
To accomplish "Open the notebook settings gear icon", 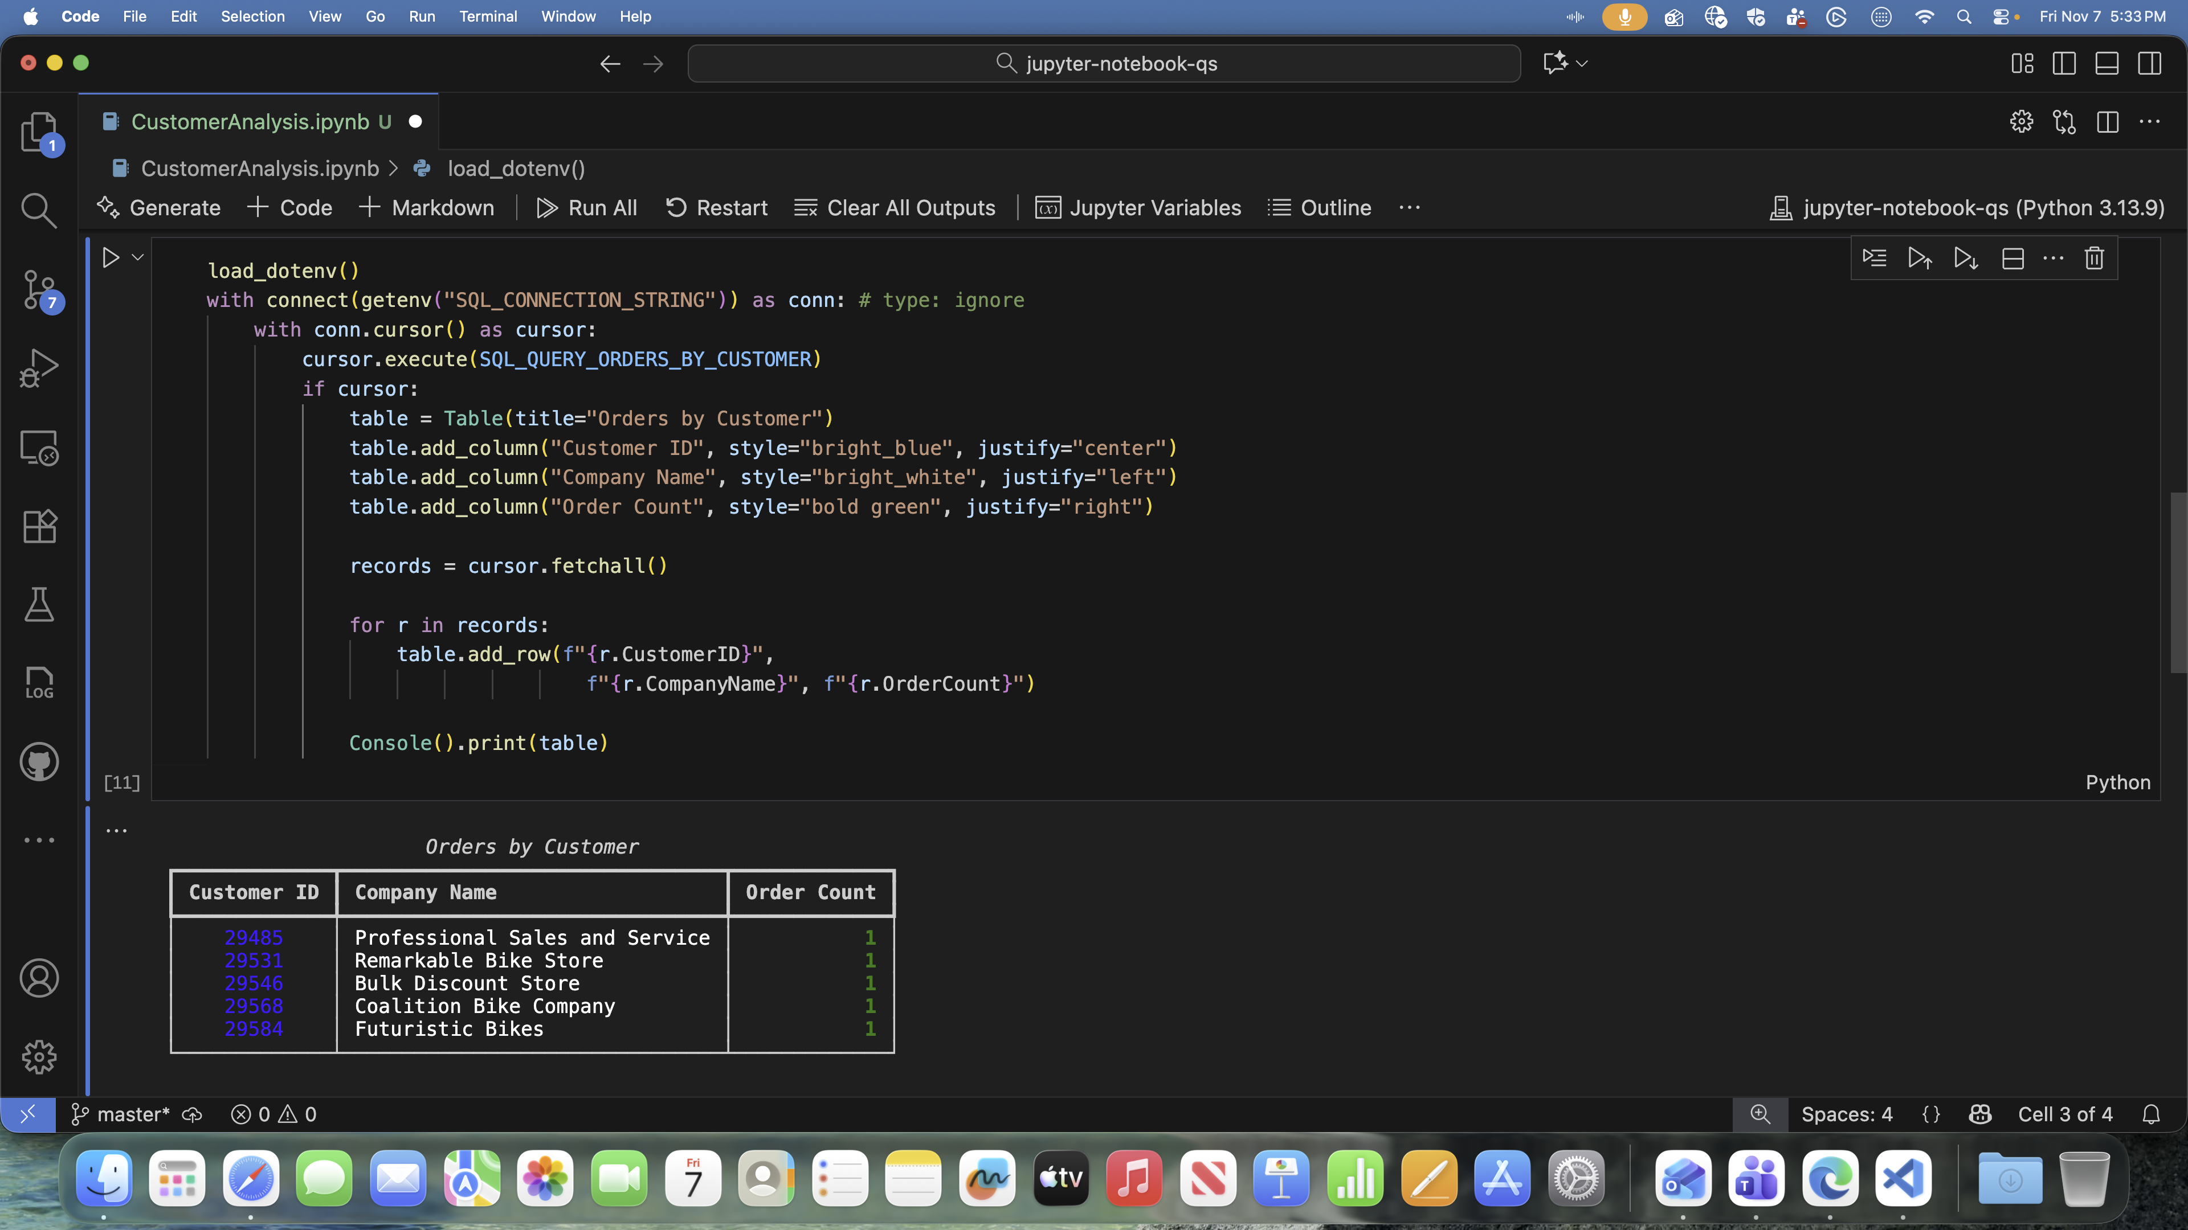I will pyautogui.click(x=2020, y=121).
